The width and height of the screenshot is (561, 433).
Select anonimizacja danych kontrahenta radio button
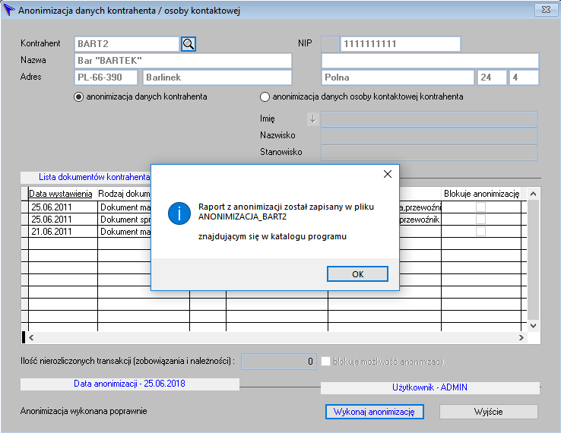coord(78,97)
